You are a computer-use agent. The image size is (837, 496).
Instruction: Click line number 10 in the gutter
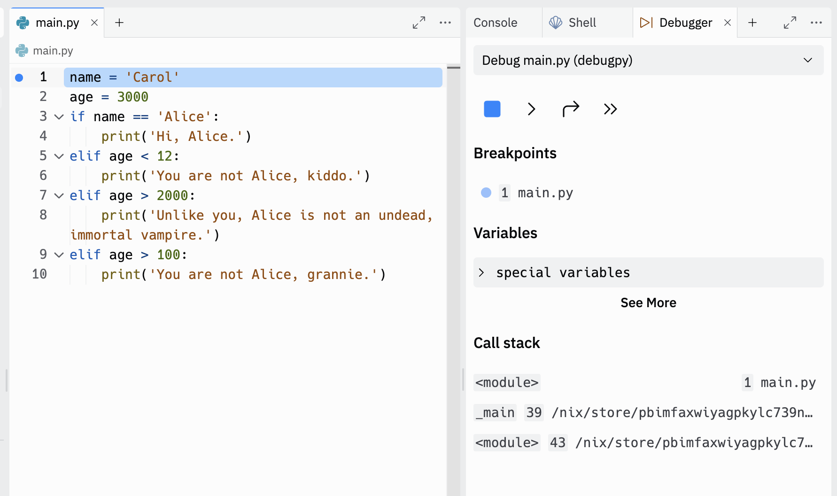coord(39,274)
